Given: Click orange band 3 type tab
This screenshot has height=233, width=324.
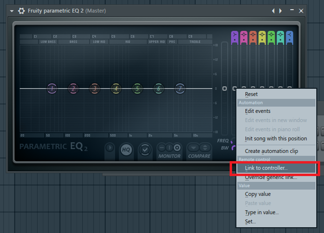Looking at the screenshot, I should [253, 38].
